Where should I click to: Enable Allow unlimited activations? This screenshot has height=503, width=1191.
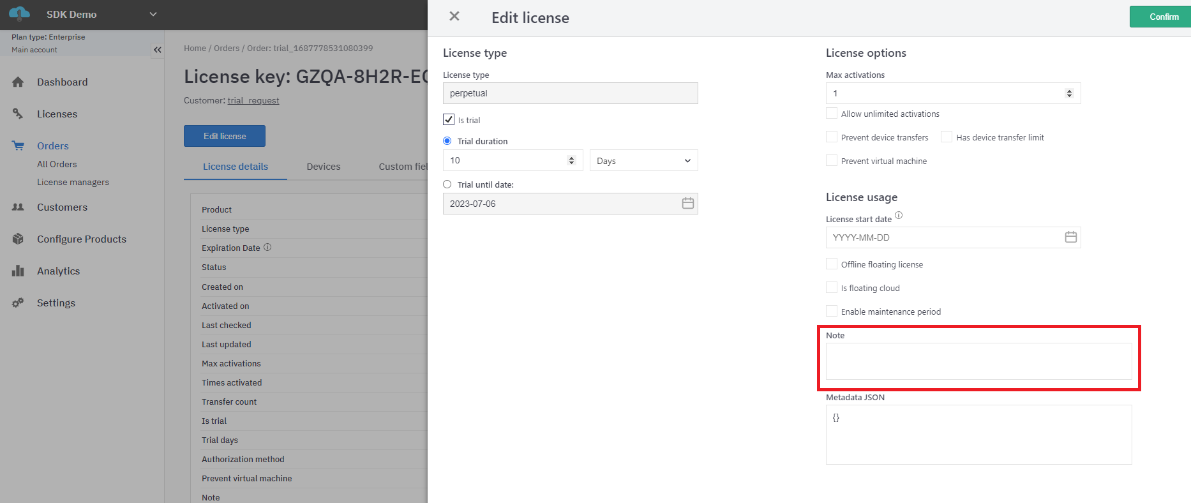(x=832, y=114)
